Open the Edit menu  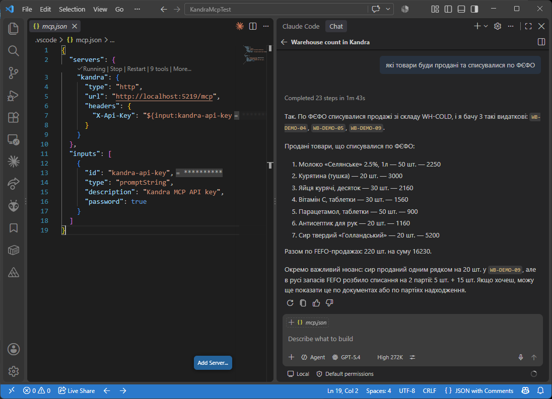tap(45, 9)
